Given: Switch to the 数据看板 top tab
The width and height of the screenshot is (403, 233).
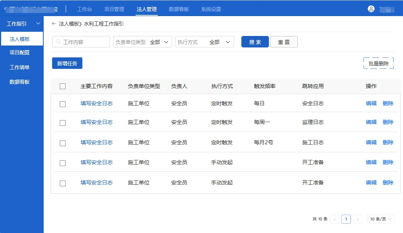Looking at the screenshot, I should tap(179, 9).
